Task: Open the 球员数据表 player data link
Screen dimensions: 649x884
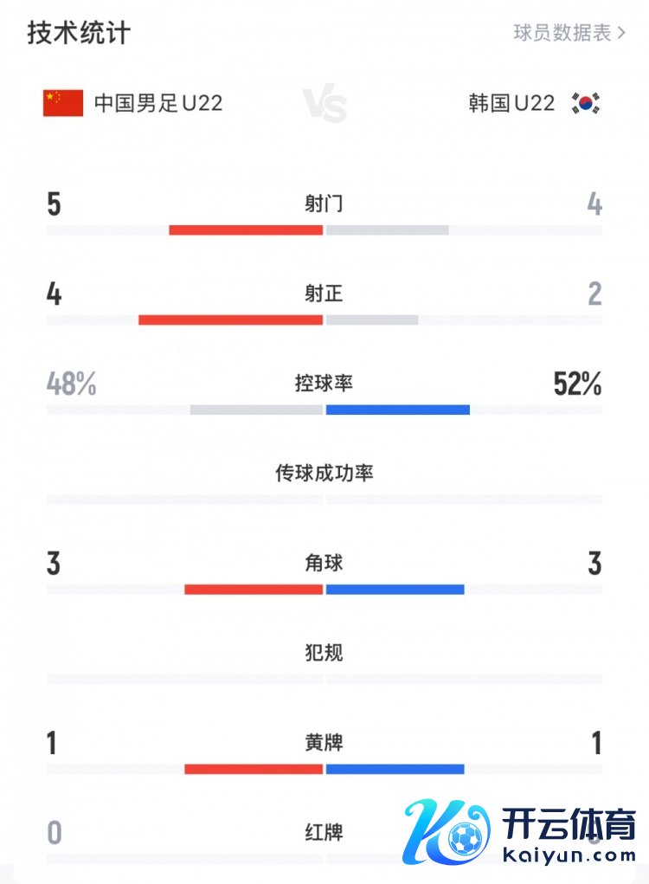Action: 562,33
